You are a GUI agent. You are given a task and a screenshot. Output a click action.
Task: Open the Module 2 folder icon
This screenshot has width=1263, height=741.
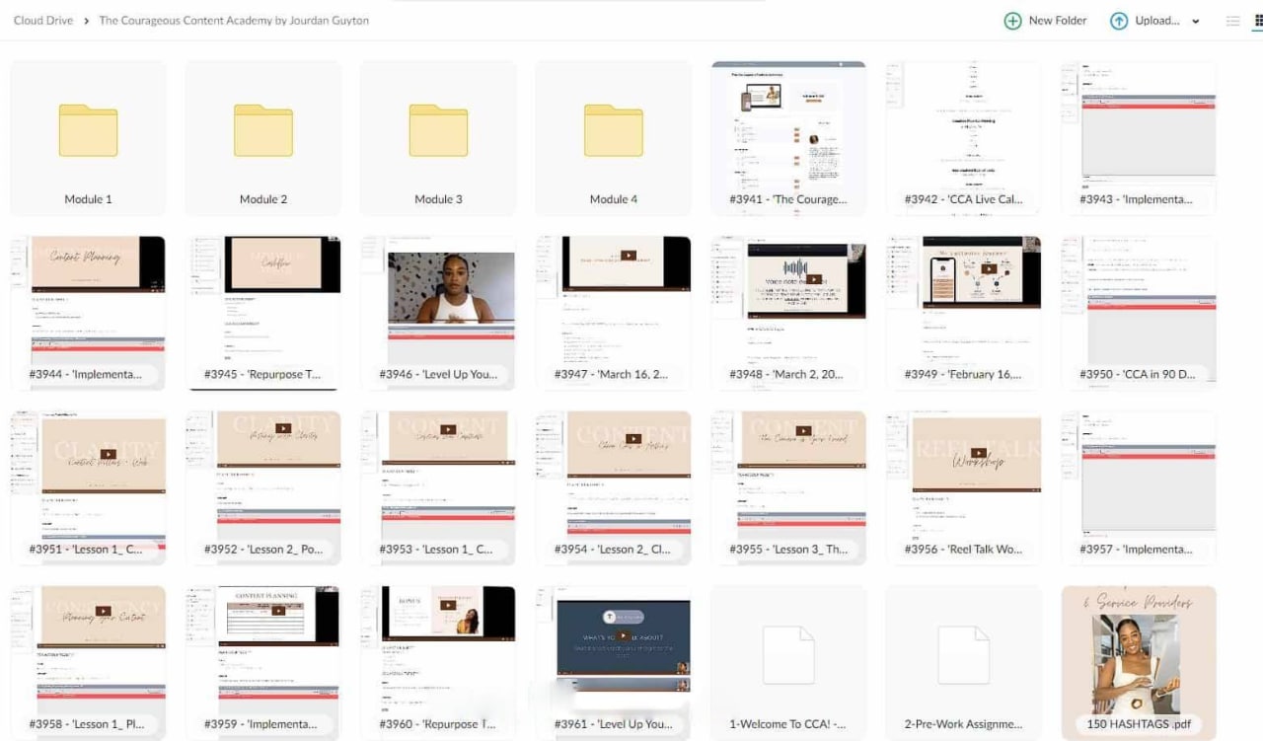(263, 130)
